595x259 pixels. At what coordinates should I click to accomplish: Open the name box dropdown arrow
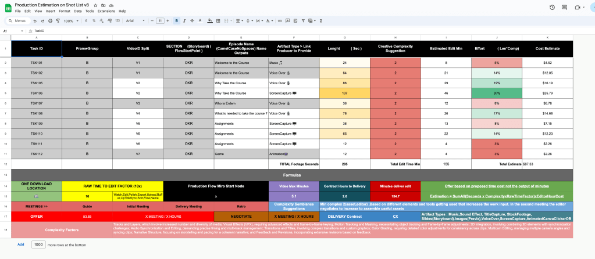(x=22, y=31)
